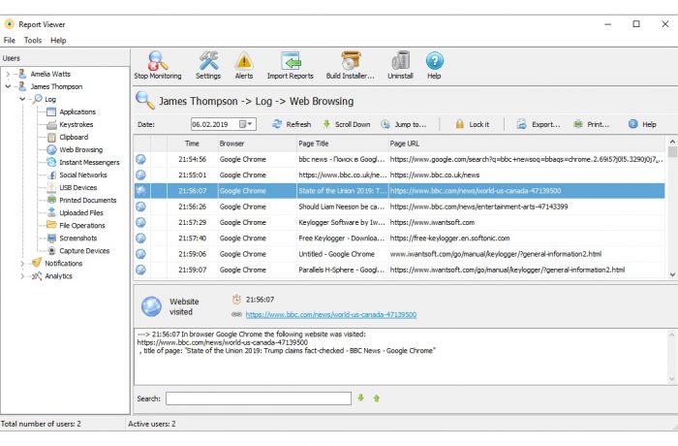This screenshot has width=678, height=446.
Task: Select user James Thompson
Action: coord(56,86)
